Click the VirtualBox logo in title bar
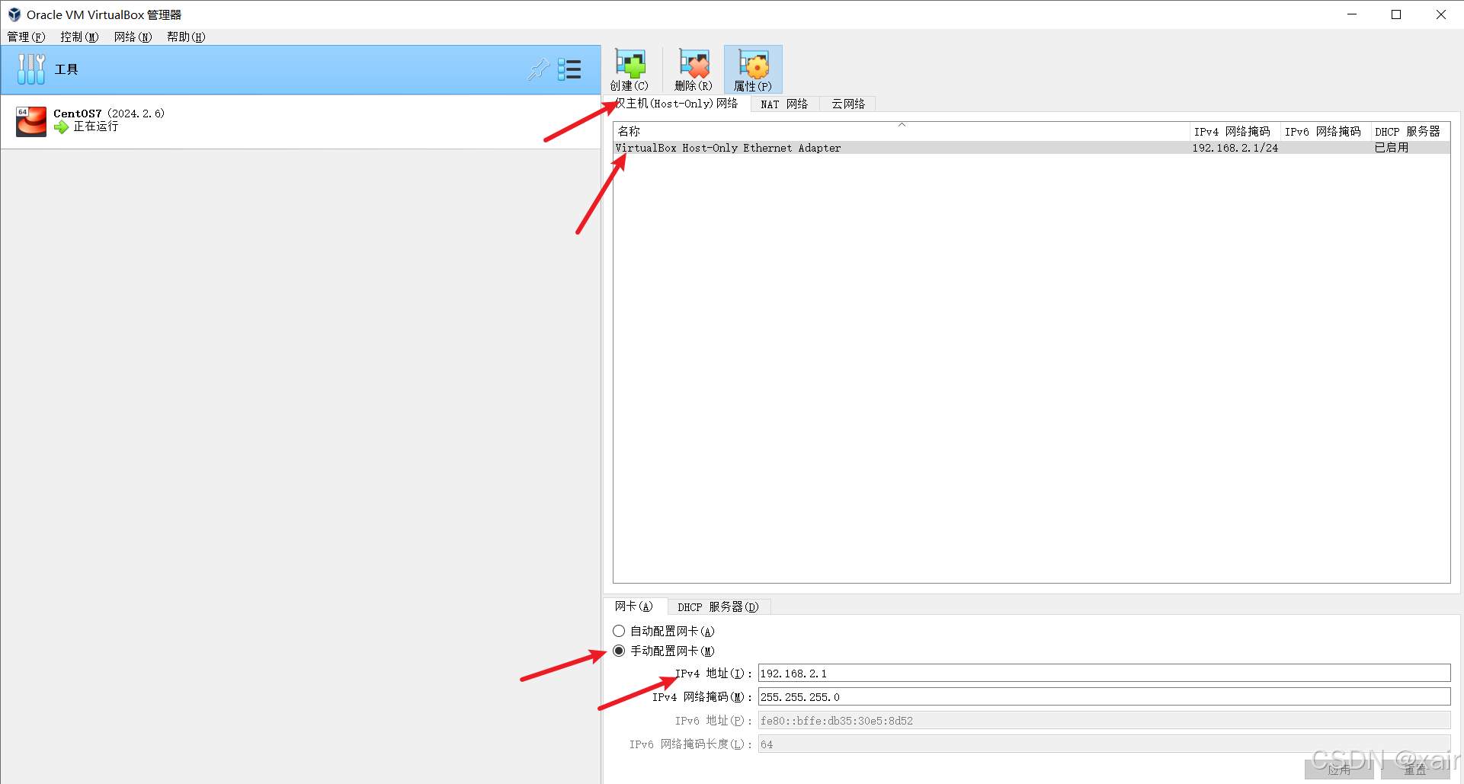The image size is (1464, 784). (x=14, y=14)
